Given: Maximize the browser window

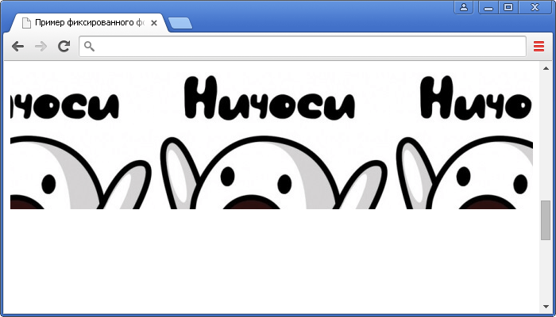Looking at the screenshot, I should [x=508, y=7].
